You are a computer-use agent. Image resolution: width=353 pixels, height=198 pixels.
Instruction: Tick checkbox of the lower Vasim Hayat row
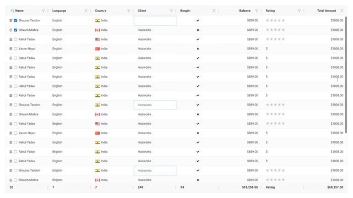(15, 133)
